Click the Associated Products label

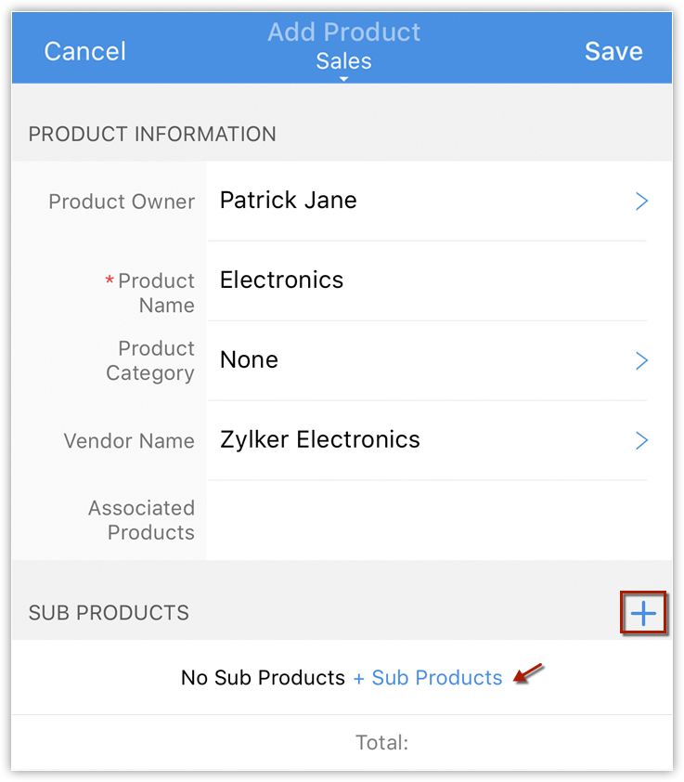(x=141, y=520)
